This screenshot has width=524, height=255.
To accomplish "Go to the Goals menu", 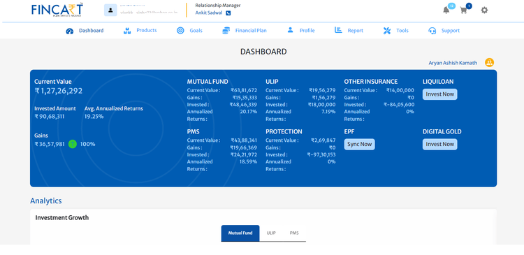I will pyautogui.click(x=196, y=31).
